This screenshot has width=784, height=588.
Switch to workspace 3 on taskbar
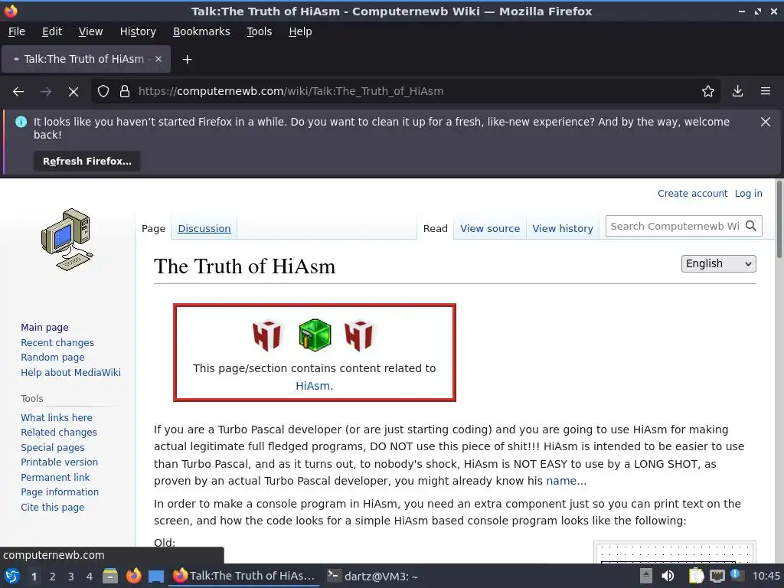click(x=70, y=577)
